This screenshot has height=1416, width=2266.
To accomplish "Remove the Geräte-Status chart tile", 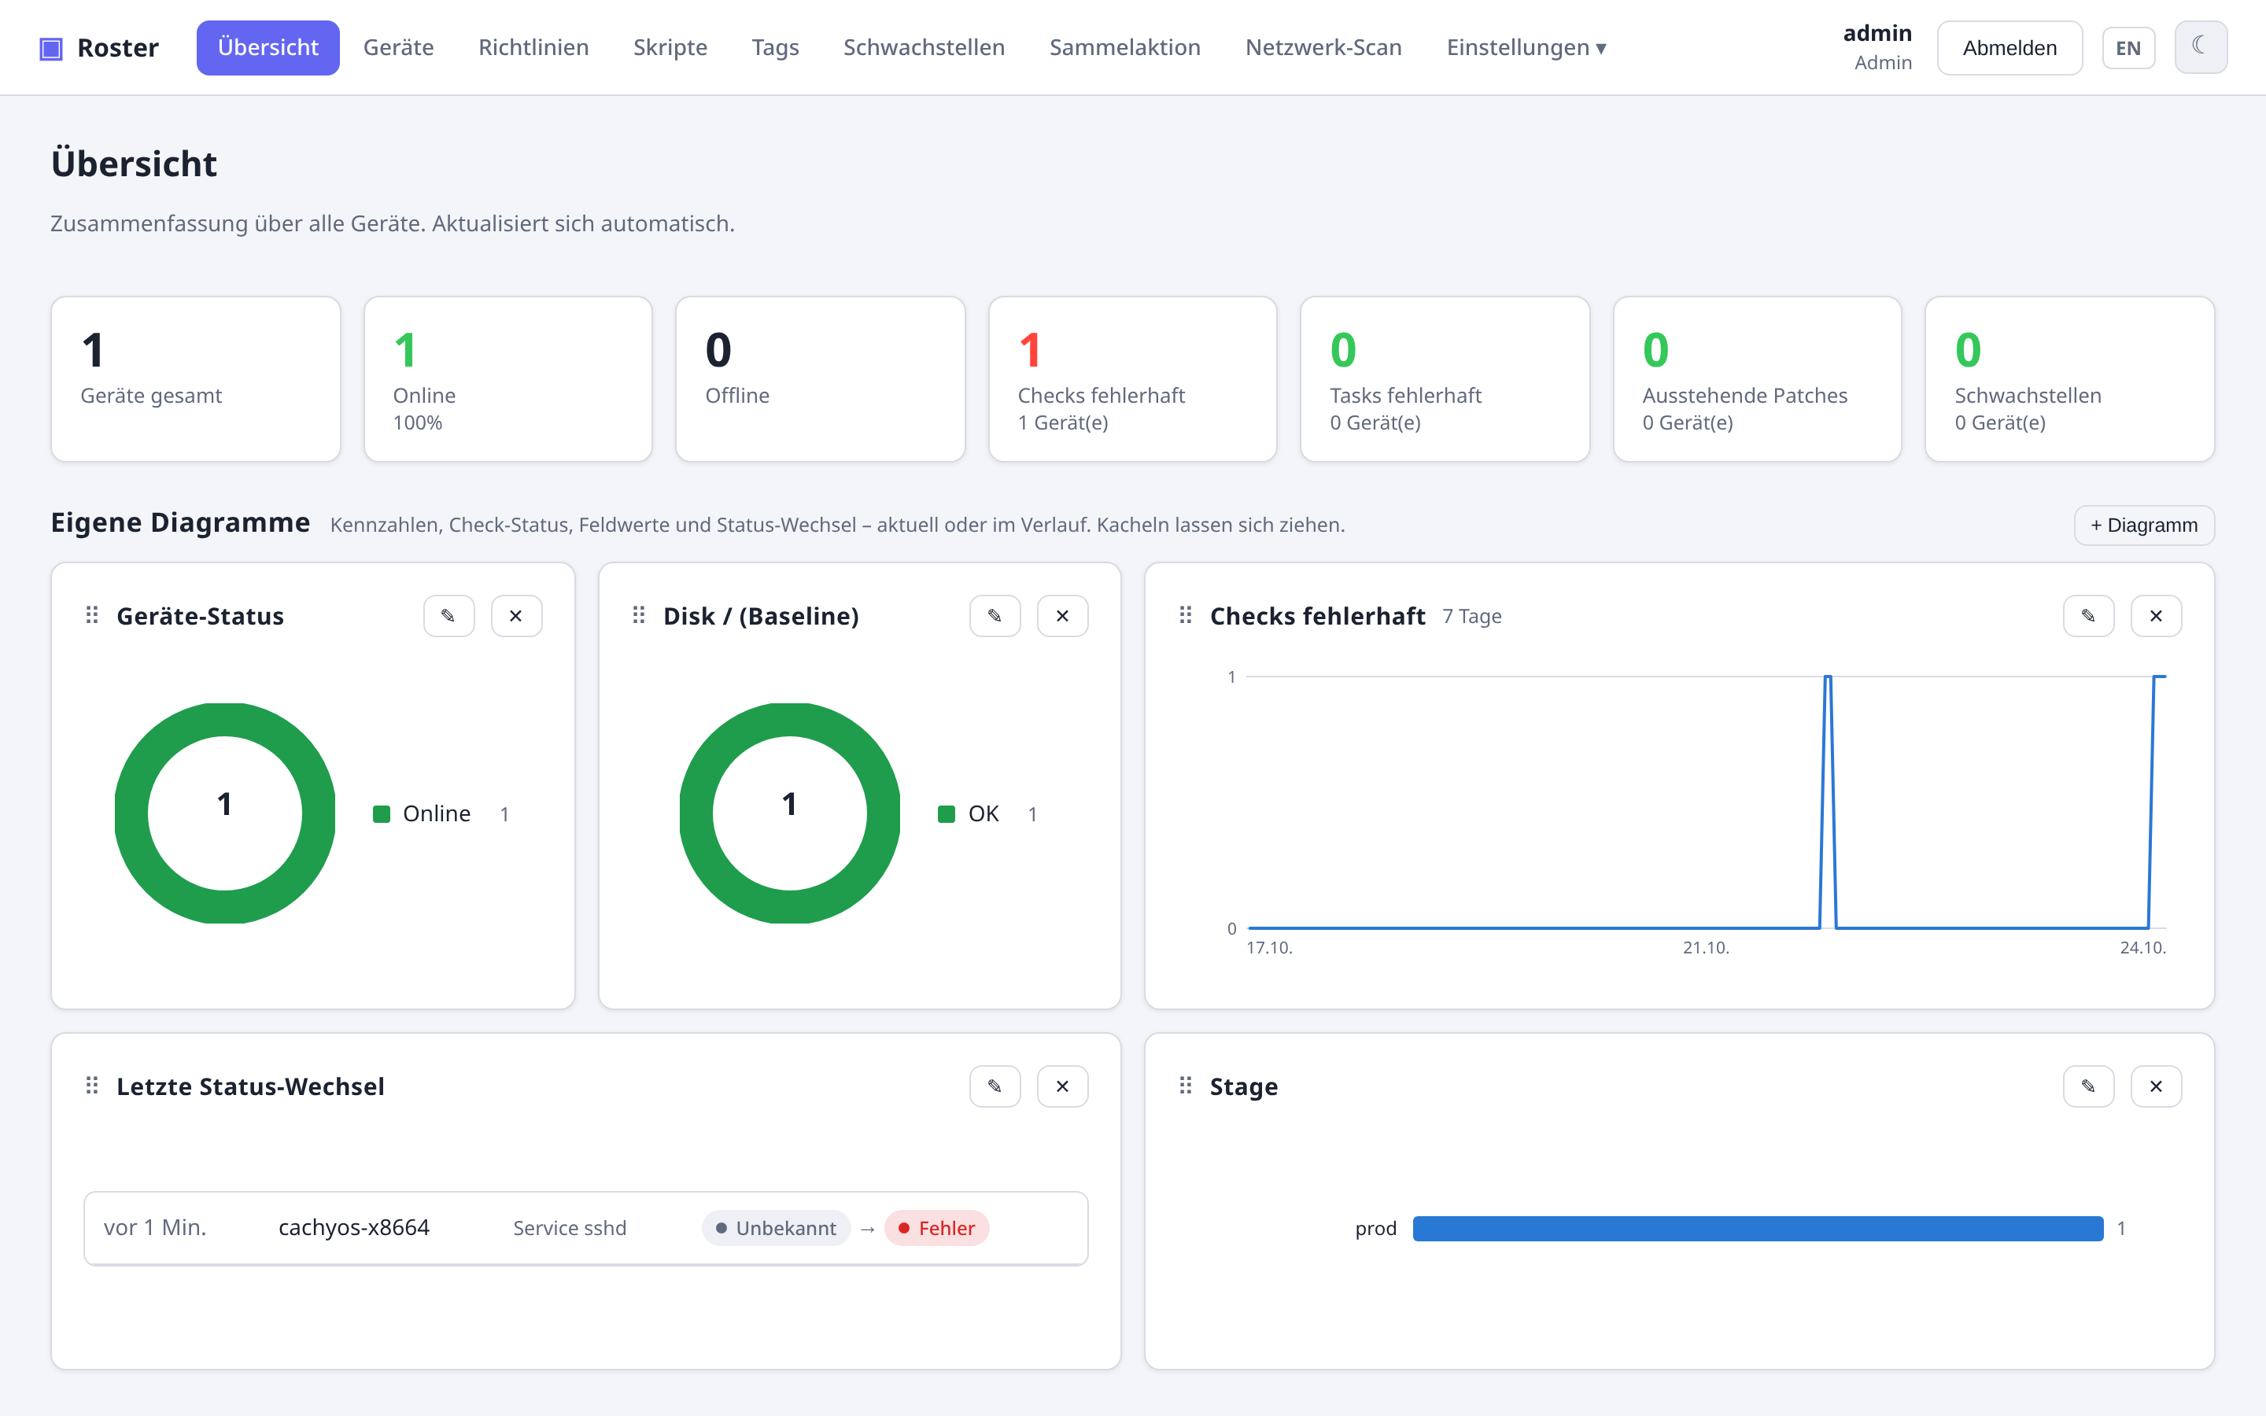I will point(516,615).
